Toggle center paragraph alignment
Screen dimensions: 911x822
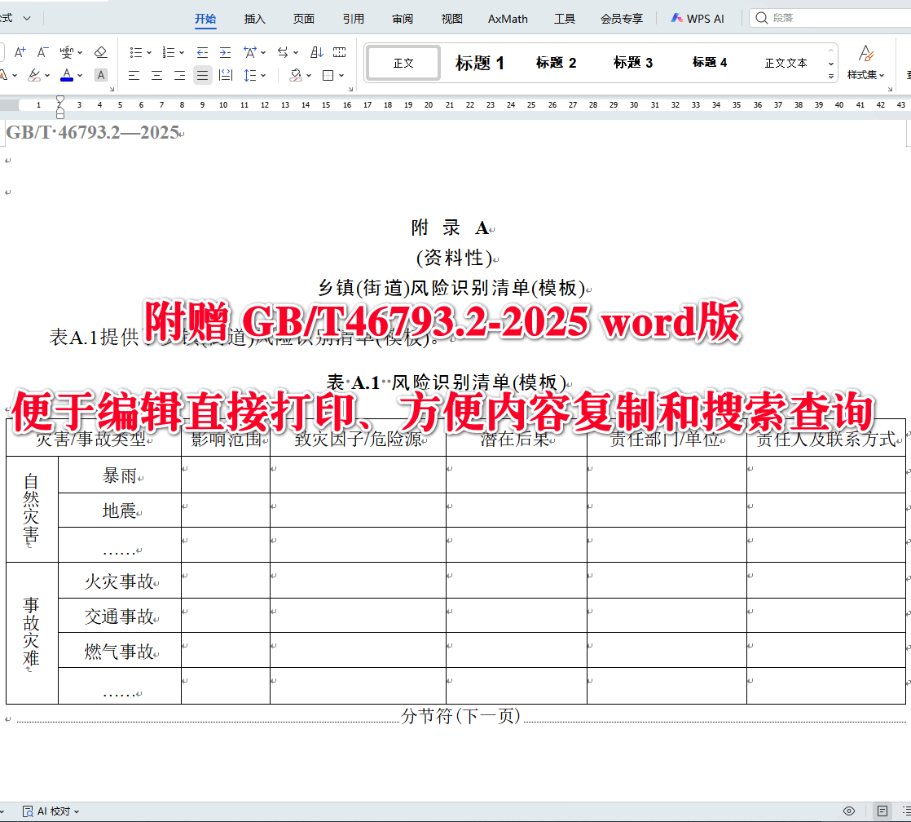(x=156, y=76)
